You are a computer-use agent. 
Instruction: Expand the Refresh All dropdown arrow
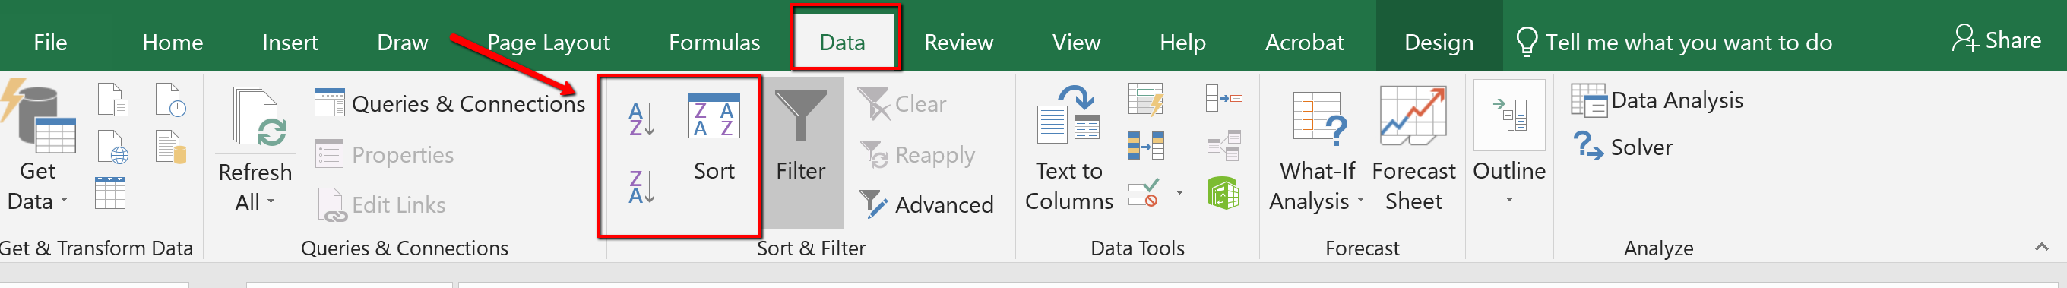(271, 201)
